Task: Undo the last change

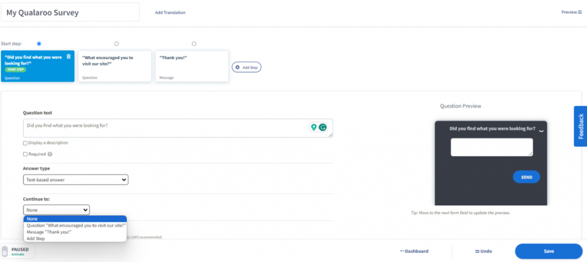Action: (x=483, y=251)
